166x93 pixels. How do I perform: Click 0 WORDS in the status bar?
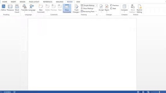pyautogui.click(x=8, y=92)
